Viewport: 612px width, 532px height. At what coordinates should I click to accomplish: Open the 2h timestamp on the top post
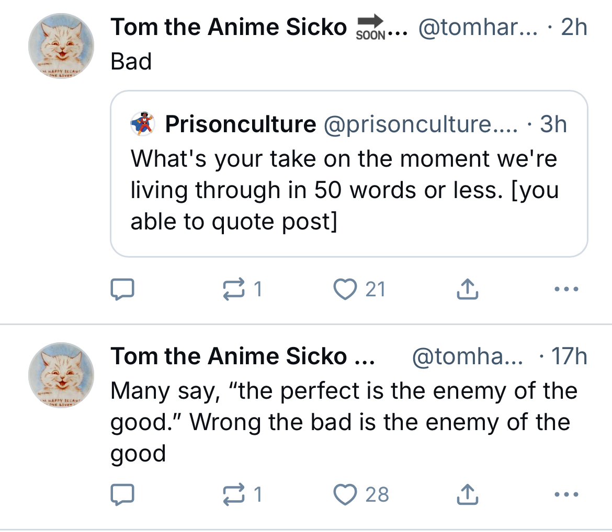pyautogui.click(x=574, y=27)
